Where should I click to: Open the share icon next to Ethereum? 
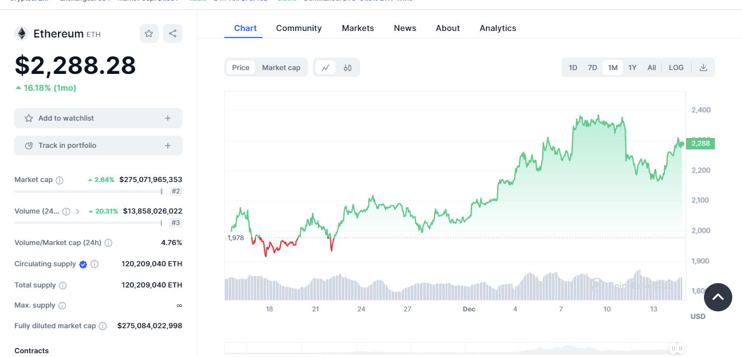coord(173,34)
